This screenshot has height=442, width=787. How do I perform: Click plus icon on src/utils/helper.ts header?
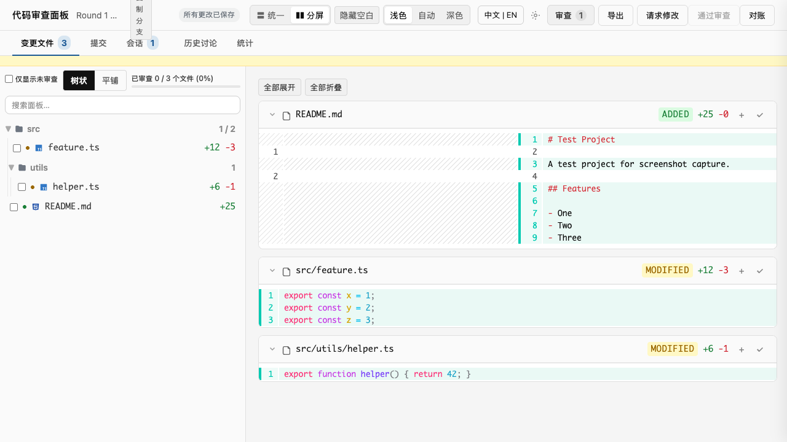(x=742, y=349)
